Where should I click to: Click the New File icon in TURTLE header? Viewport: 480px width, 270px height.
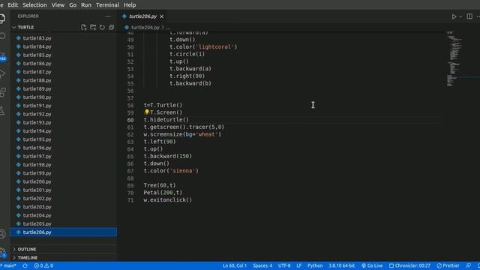coord(83,27)
